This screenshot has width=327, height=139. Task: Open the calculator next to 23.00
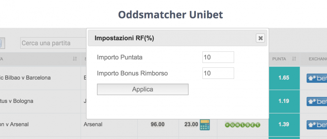[205, 125]
